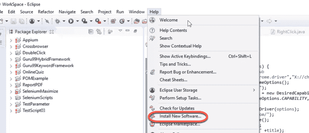
Task: Open the Search menu in menu bar
Action: [87, 12]
